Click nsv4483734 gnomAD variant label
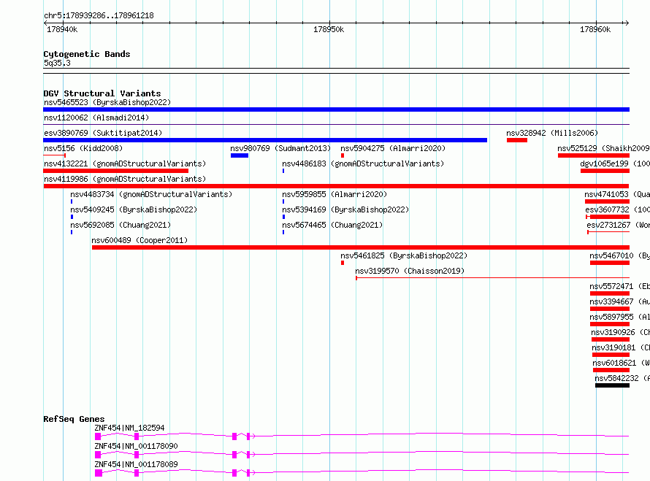The image size is (650, 481). (x=151, y=194)
